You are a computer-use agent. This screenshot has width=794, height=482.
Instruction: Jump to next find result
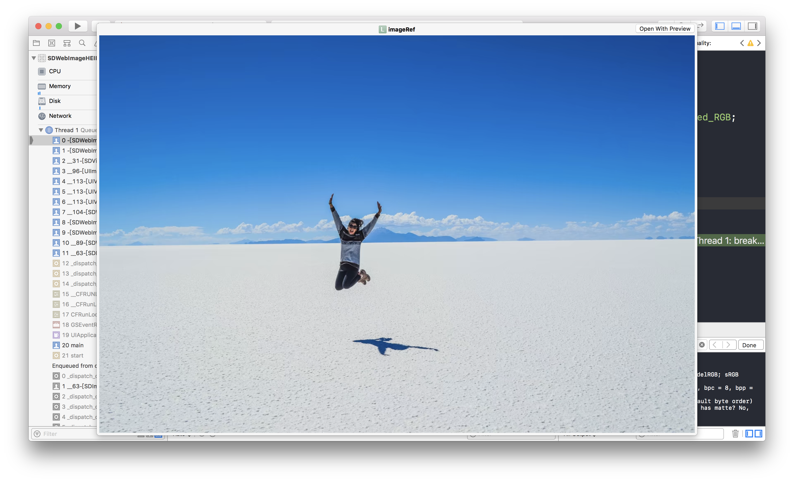(x=729, y=345)
